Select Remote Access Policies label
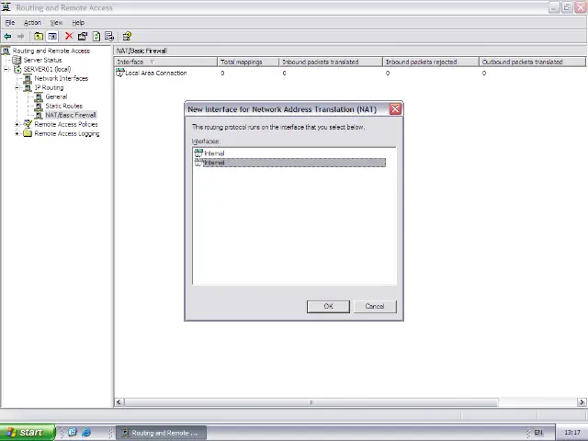This screenshot has height=441, width=588. click(66, 124)
